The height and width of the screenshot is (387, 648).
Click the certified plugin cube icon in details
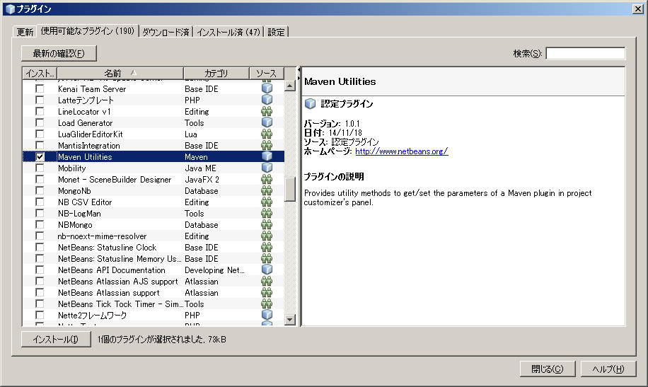click(x=311, y=104)
